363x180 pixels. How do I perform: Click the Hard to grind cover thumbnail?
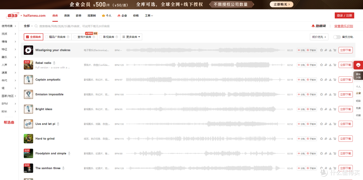(28, 139)
